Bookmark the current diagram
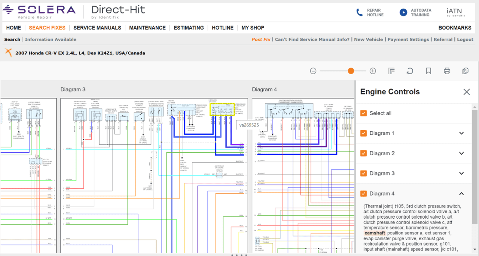The image size is (479, 256). tap(428, 71)
